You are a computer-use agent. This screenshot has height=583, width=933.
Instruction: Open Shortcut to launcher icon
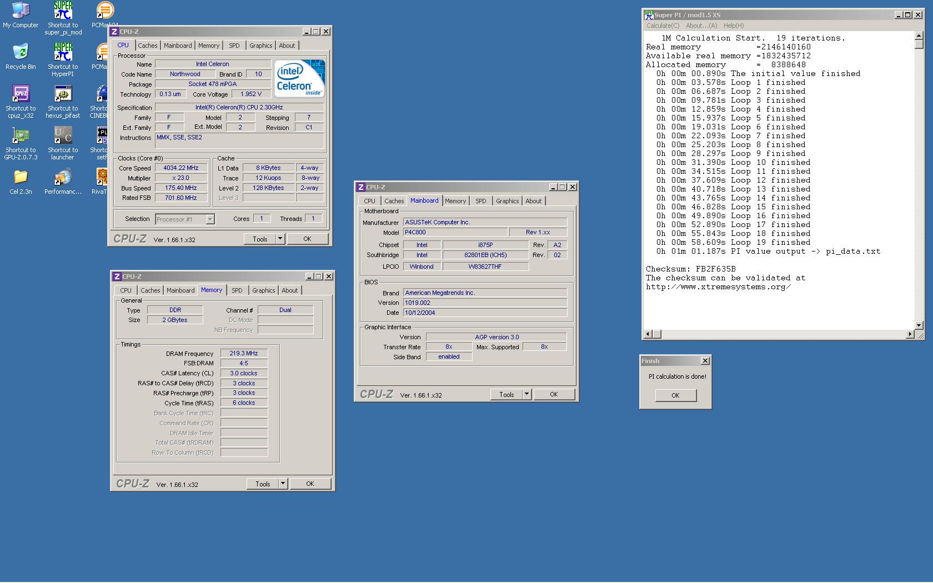63,143
